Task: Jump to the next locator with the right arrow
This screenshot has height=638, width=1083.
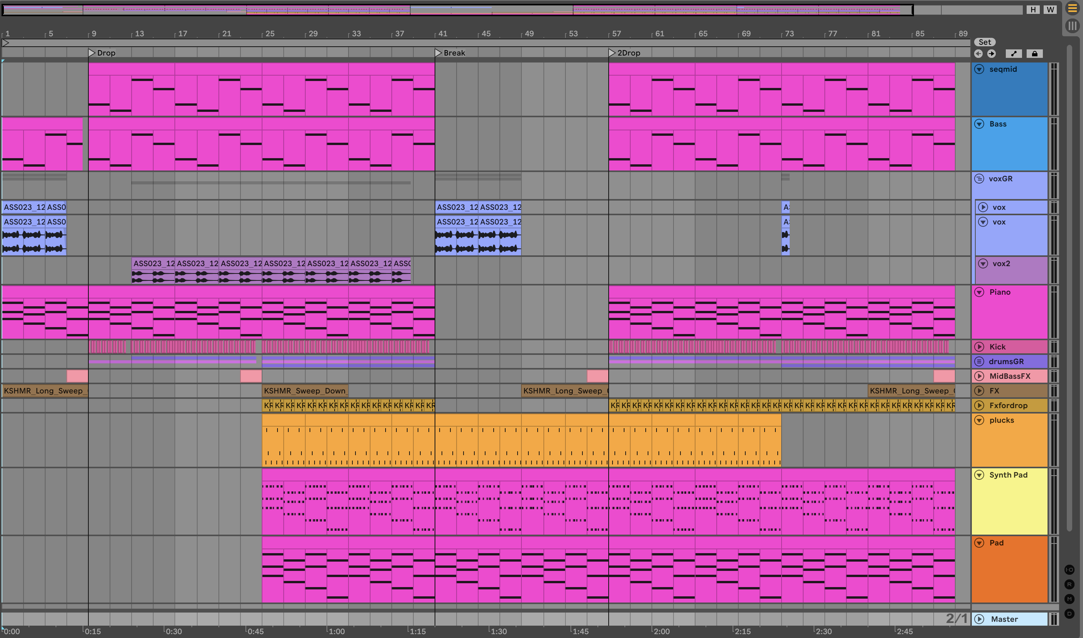Action: (992, 53)
